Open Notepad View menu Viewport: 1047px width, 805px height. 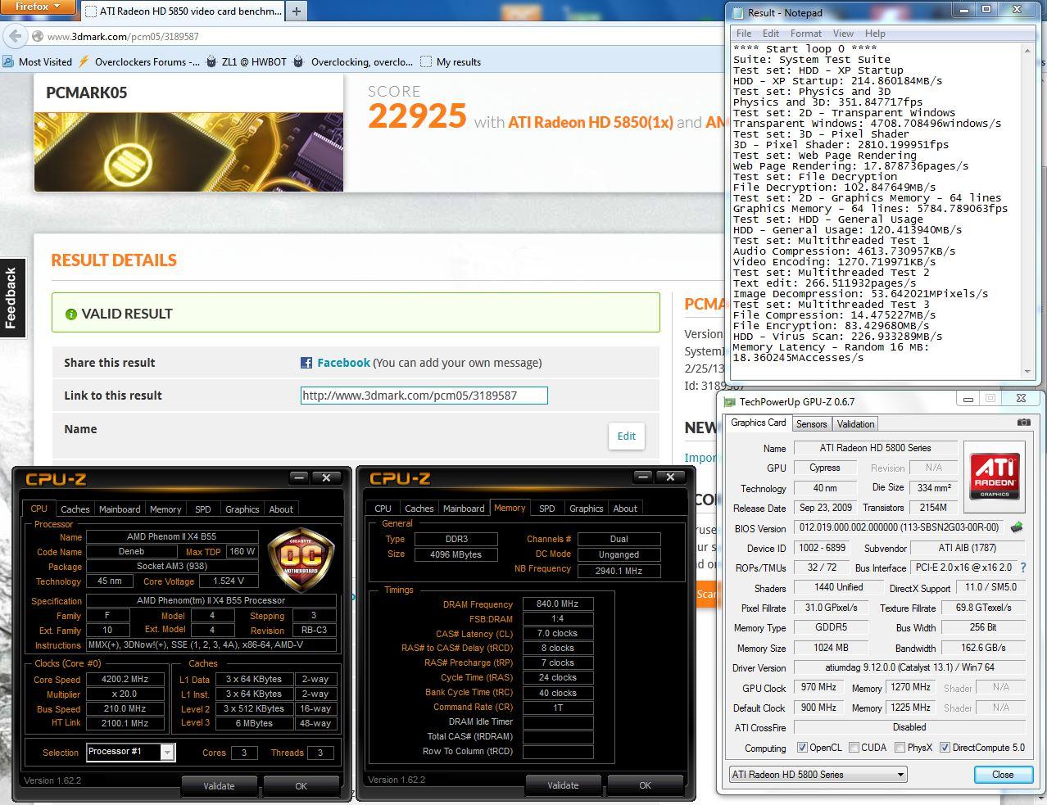click(843, 34)
